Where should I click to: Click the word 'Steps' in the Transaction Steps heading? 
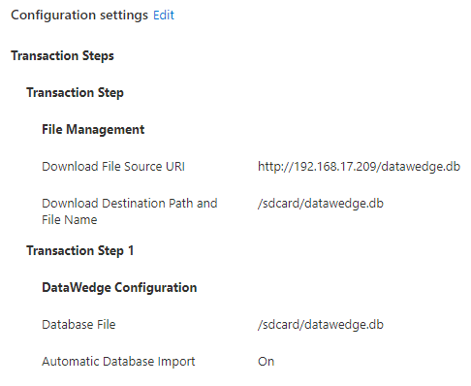pyautogui.click(x=98, y=56)
